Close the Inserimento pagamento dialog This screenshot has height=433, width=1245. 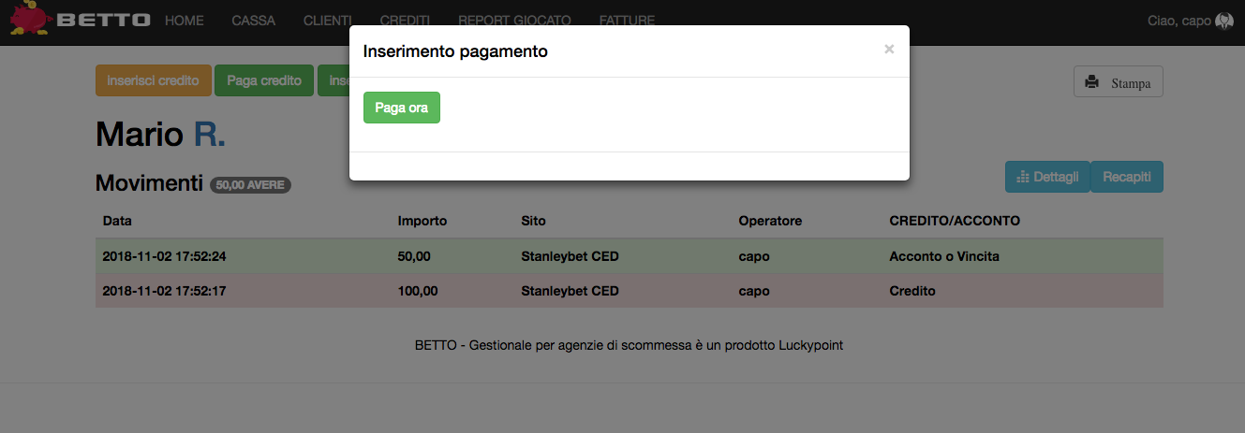point(889,50)
